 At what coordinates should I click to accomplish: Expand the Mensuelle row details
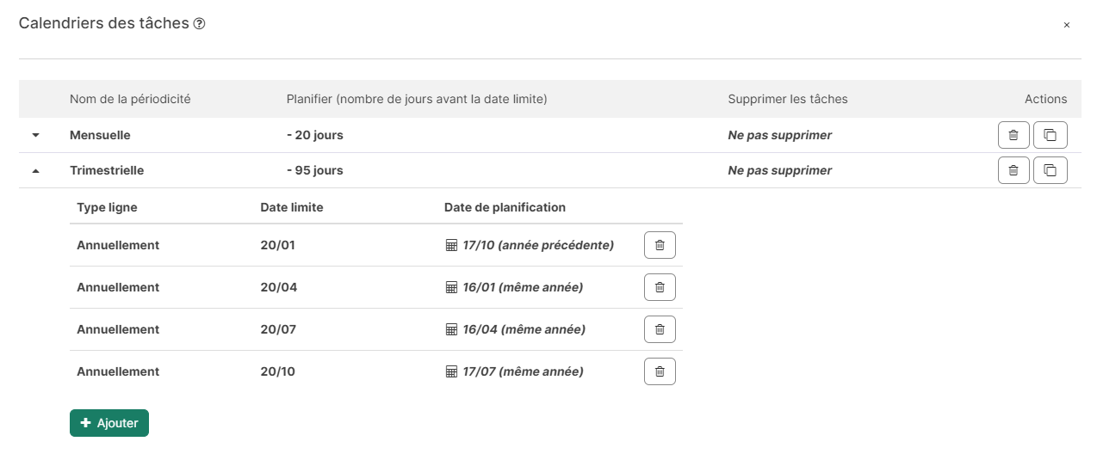(36, 136)
